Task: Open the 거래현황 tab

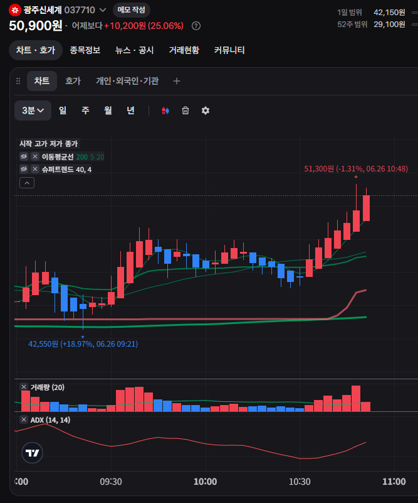Action: pyautogui.click(x=184, y=50)
